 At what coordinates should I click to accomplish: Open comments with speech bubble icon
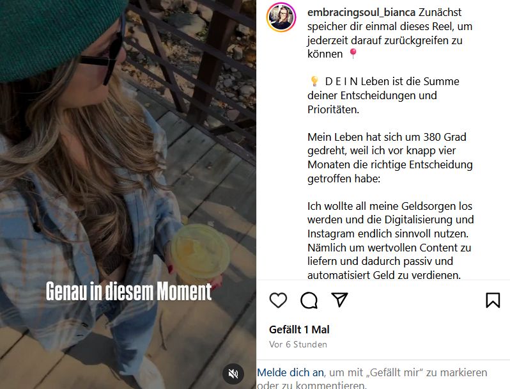[309, 300]
